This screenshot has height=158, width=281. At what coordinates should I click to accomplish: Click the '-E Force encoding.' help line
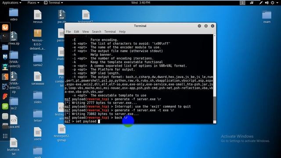click(95, 40)
